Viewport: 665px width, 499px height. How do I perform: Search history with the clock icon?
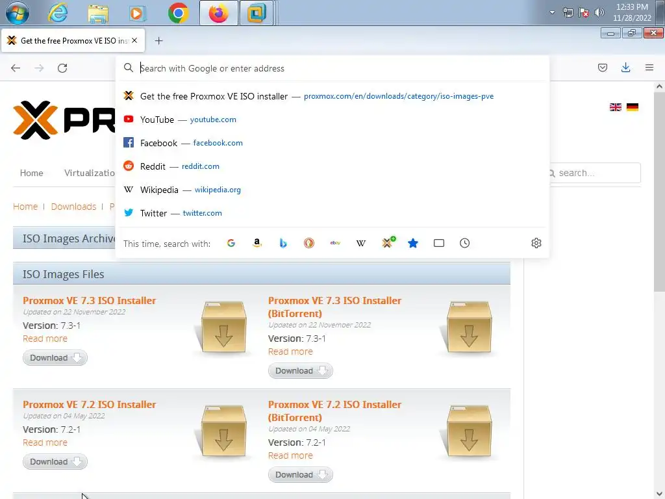click(x=465, y=243)
